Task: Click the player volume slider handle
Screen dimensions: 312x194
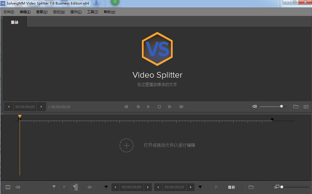Action: point(282,106)
